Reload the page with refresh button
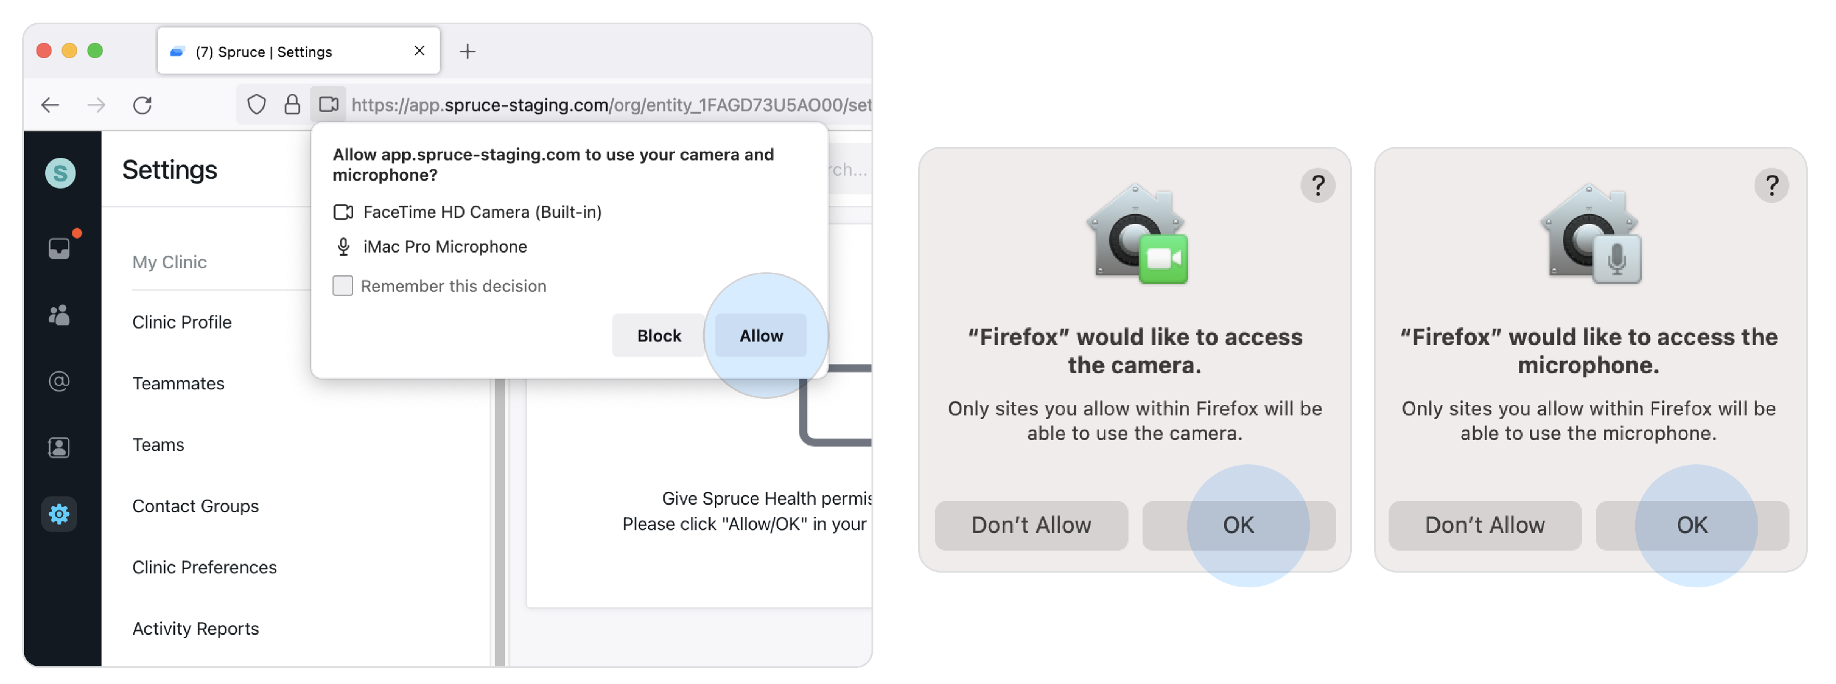Viewport: 1836px width, 684px height. (143, 105)
